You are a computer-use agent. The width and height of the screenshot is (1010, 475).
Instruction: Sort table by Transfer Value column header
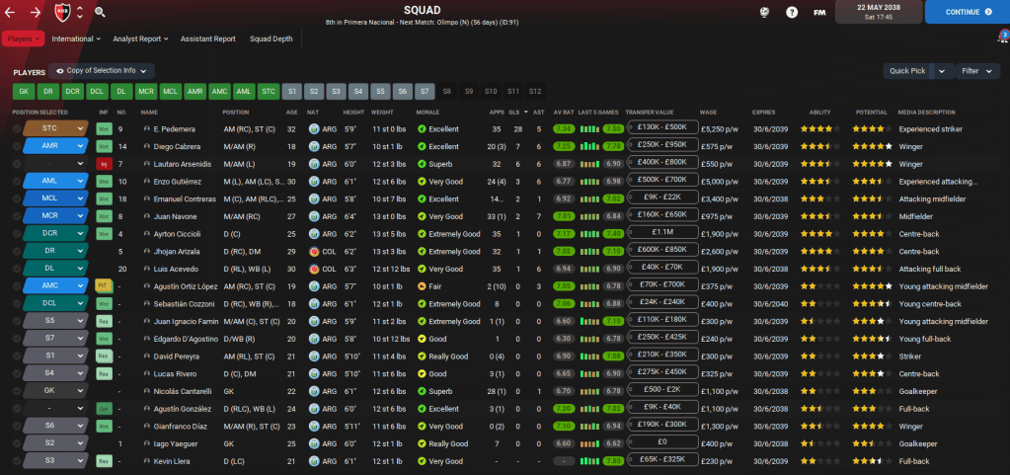[x=648, y=112]
